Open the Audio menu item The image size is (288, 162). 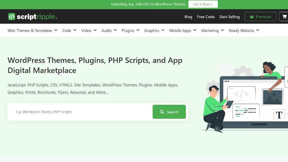[106, 30]
